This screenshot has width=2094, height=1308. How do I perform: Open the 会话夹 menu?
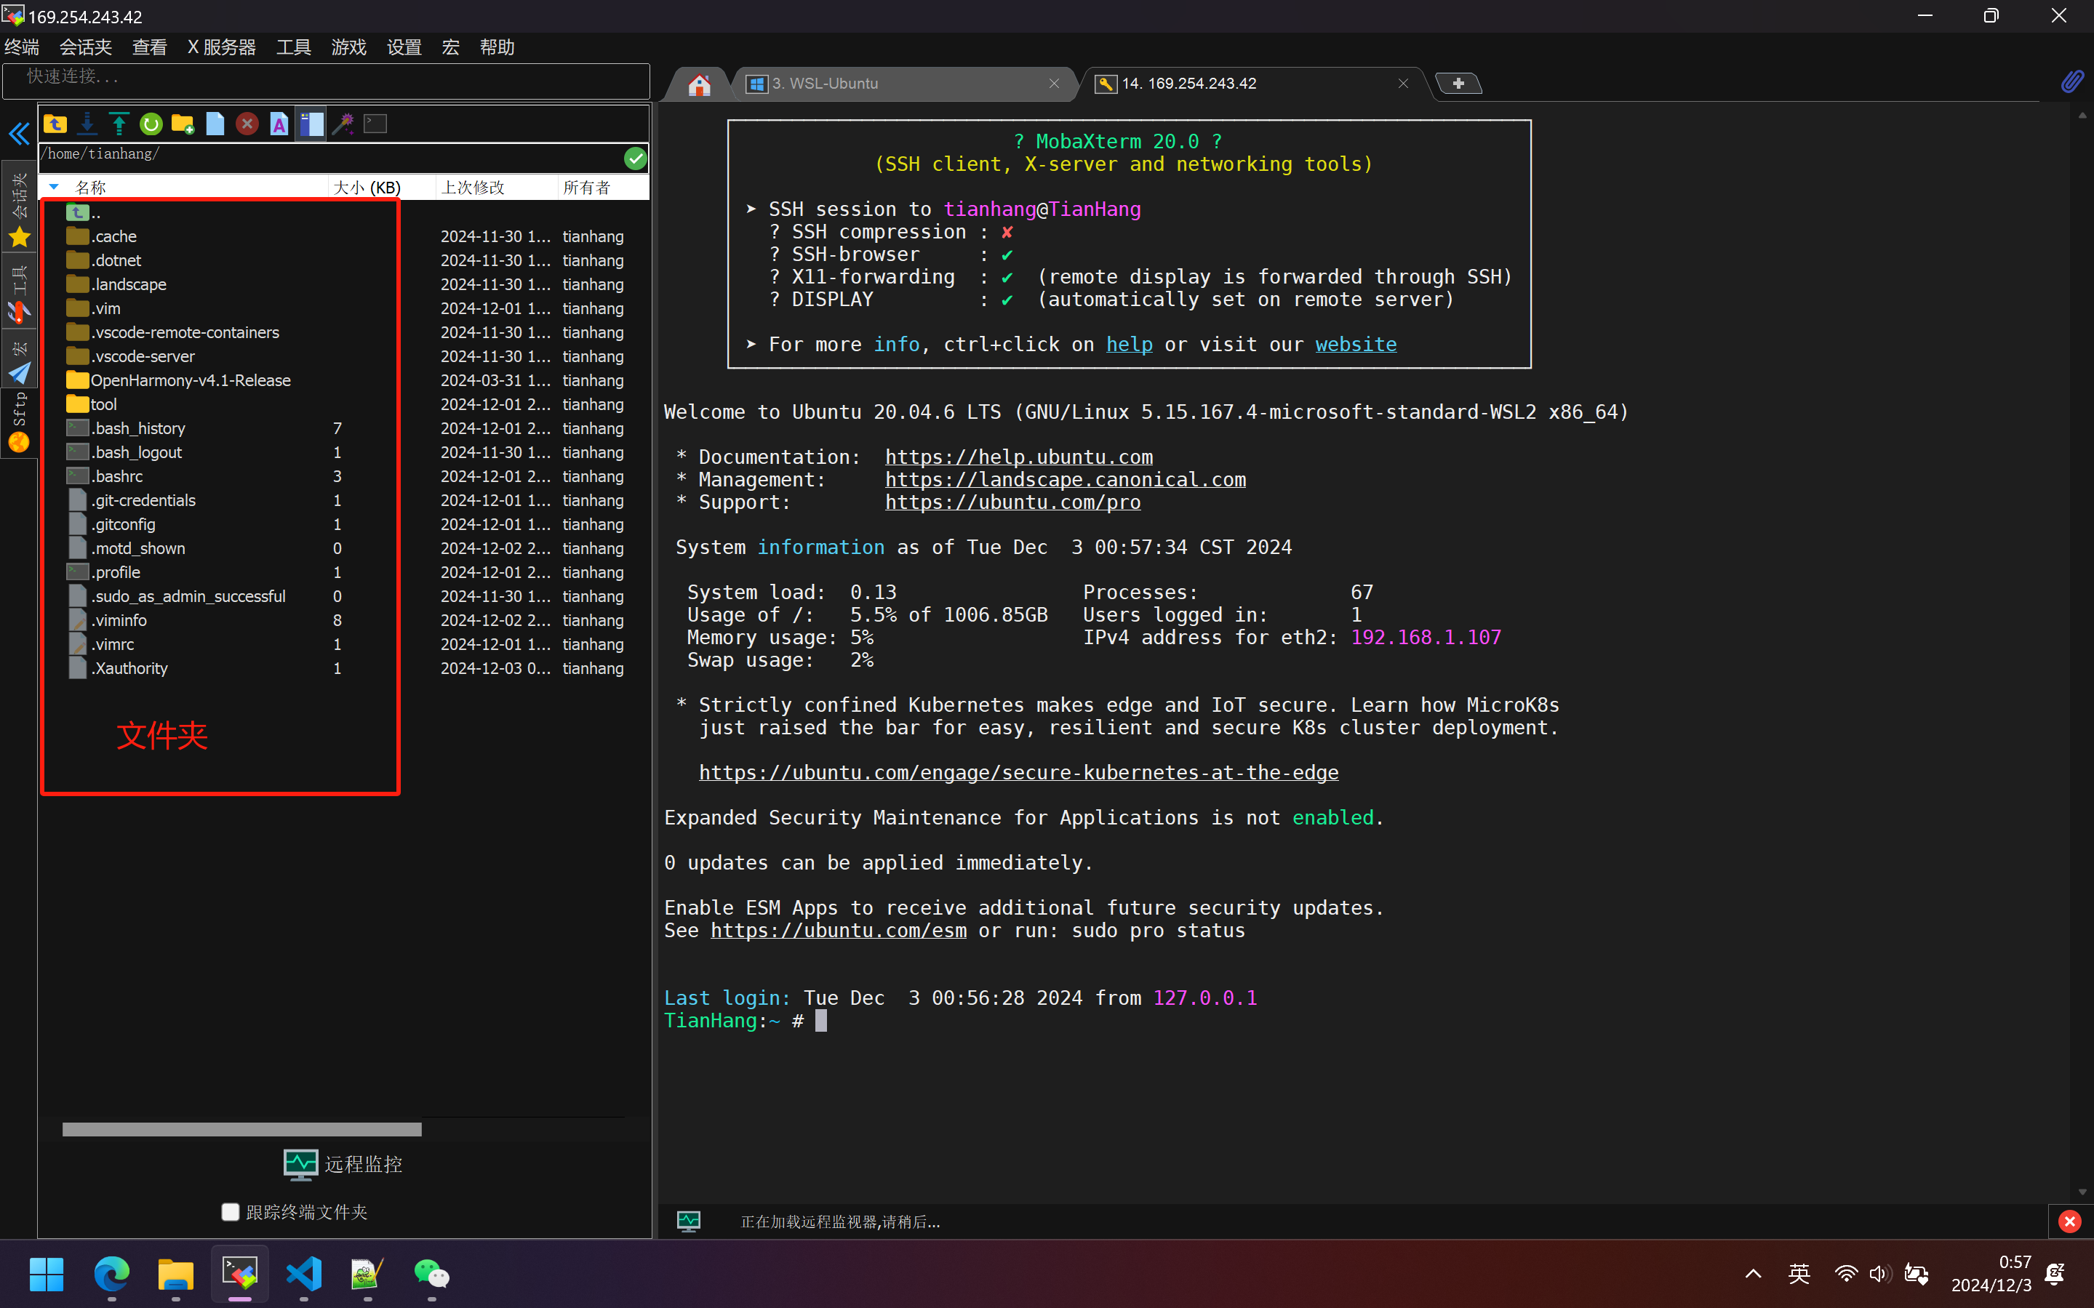point(85,47)
